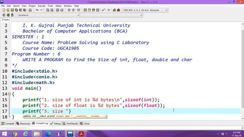Compile the program with the Compile icon
Viewport: 244px width, 137px height.
(85, 10)
